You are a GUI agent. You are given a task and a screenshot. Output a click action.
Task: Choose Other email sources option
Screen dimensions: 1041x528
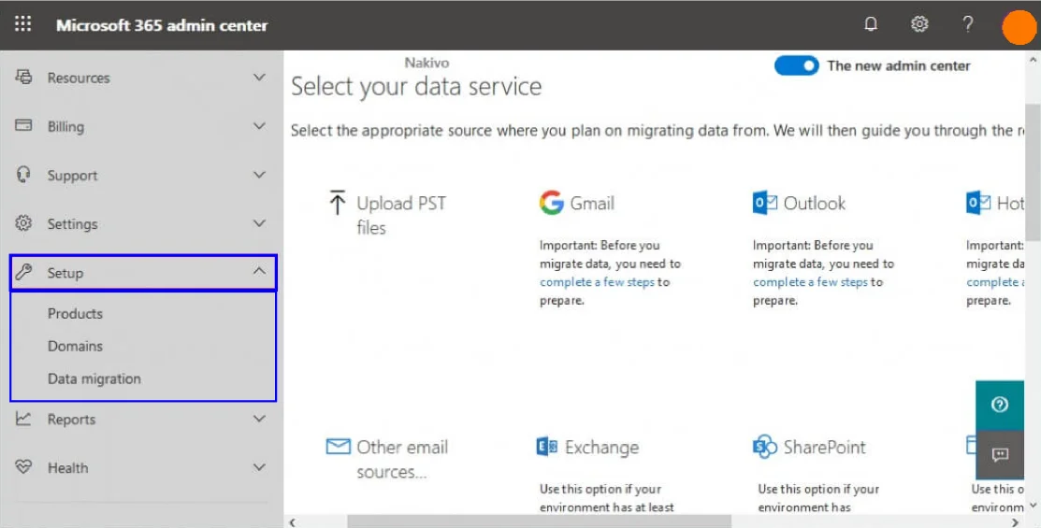click(402, 459)
